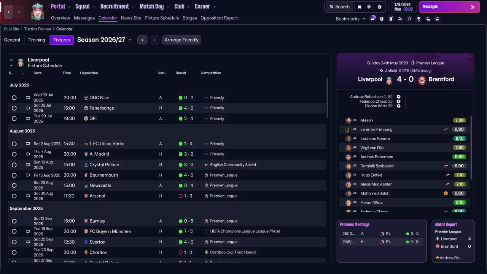The image size is (487, 274).
Task: Open the circular refresh bookmark icon
Action: 409,19
